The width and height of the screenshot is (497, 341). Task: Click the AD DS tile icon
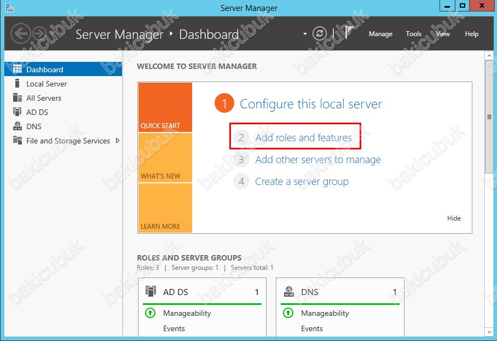coord(151,291)
